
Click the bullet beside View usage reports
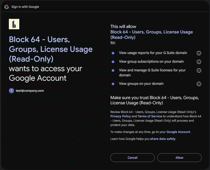pyautogui.click(x=113, y=53)
